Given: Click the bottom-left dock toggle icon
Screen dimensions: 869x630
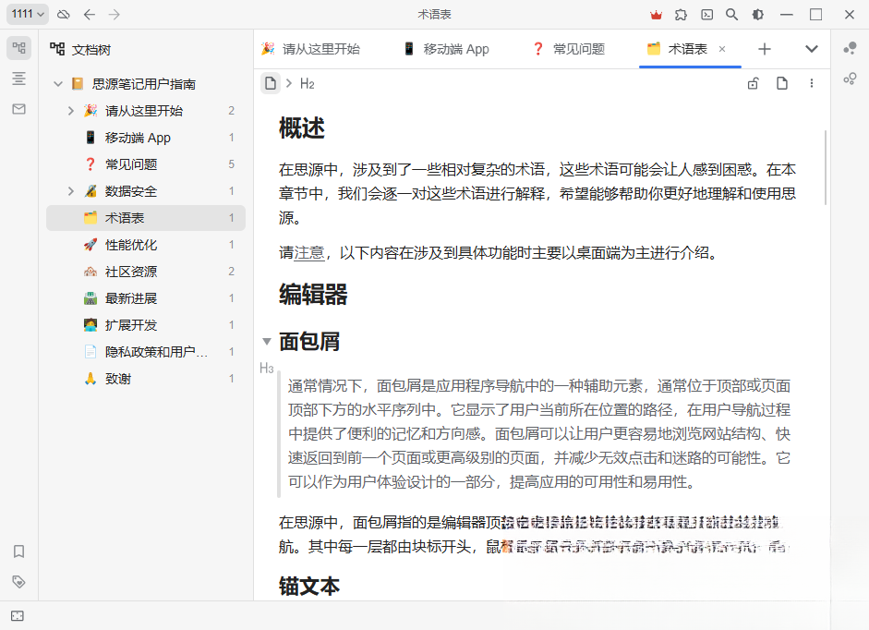Looking at the screenshot, I should 18,615.
